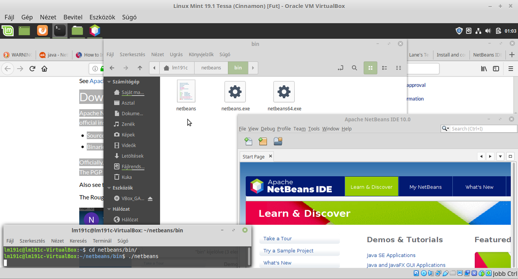518x279 pixels.
Task: Open Könyvjelzők menu in file manager
Action: (x=201, y=54)
